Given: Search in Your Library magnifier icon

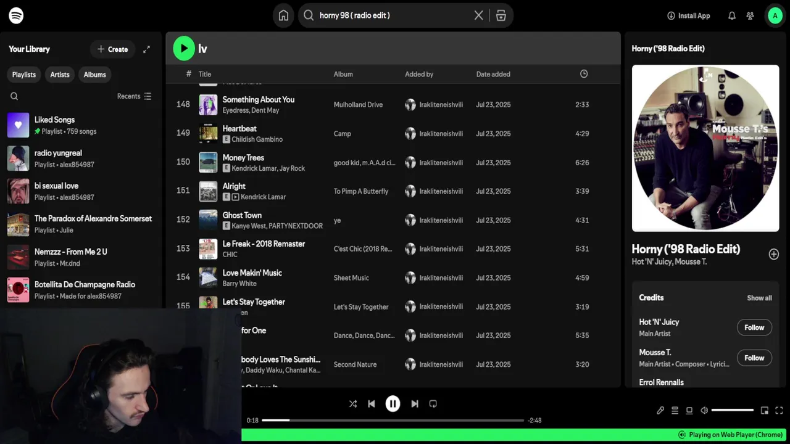Looking at the screenshot, I should pyautogui.click(x=14, y=96).
